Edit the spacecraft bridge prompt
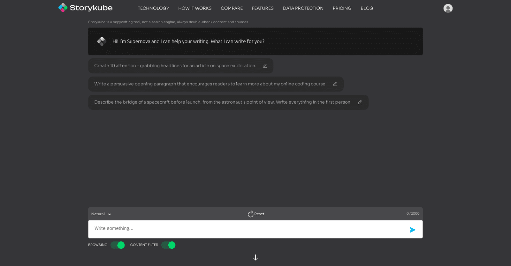 point(360,102)
